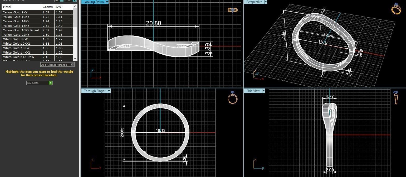Open the Looking Down viewport dropdown arrow
406x177 pixels.
click(x=107, y=2)
